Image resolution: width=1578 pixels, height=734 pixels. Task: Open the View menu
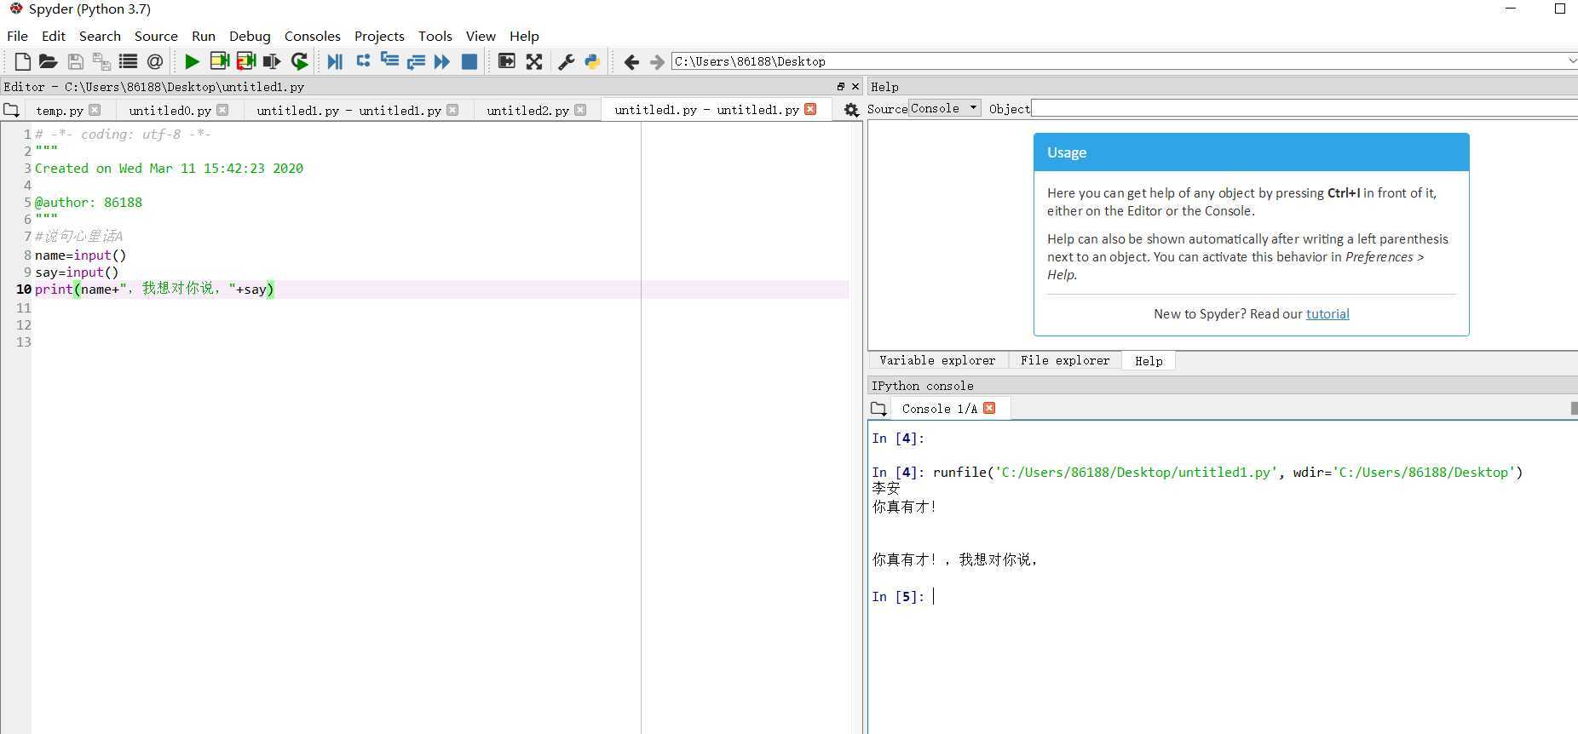click(481, 36)
